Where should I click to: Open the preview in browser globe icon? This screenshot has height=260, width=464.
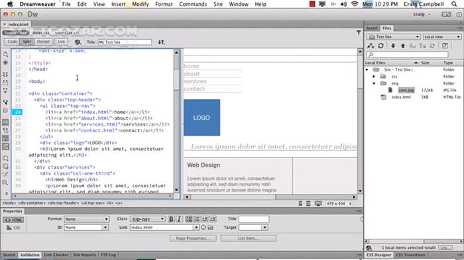click(78, 42)
